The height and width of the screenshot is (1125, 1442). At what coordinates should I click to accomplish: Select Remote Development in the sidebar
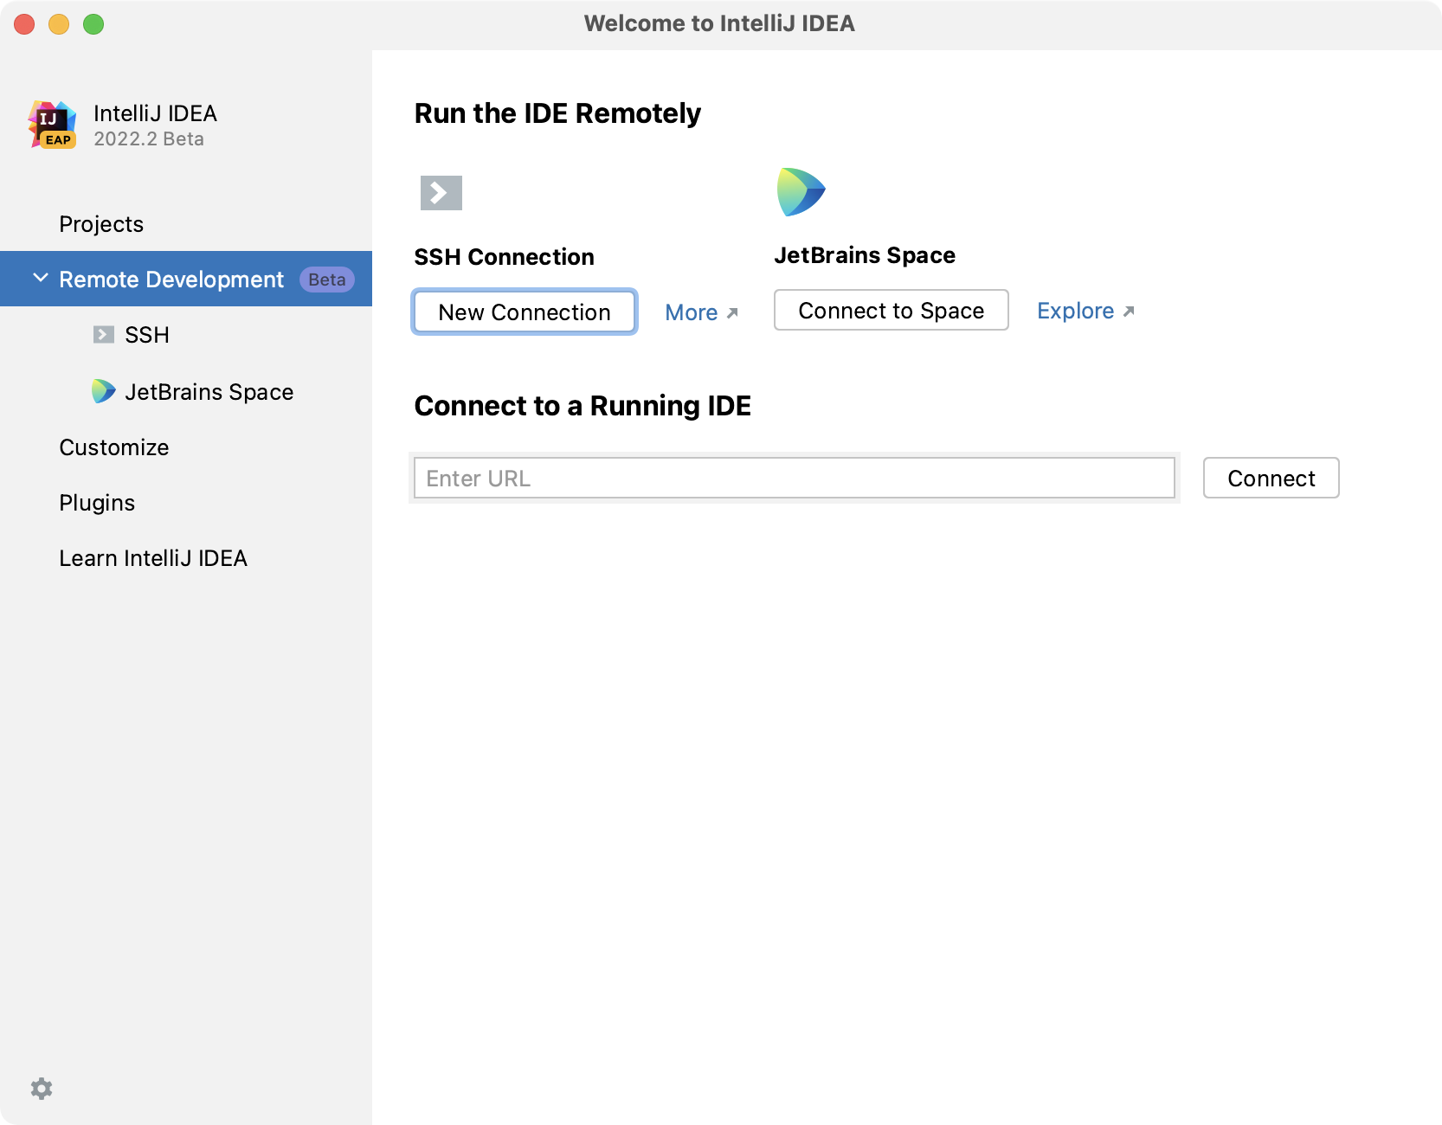(x=186, y=279)
